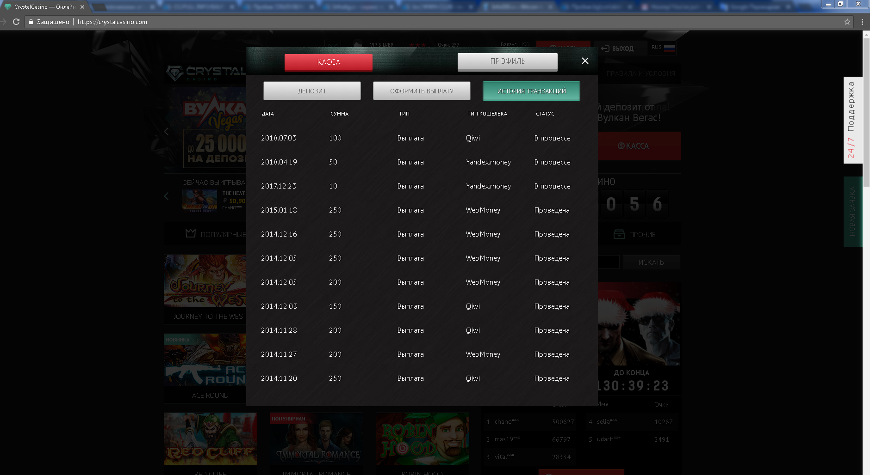The height and width of the screenshot is (475, 870).
Task: Click the СТАТУС column header
Action: 545,114
